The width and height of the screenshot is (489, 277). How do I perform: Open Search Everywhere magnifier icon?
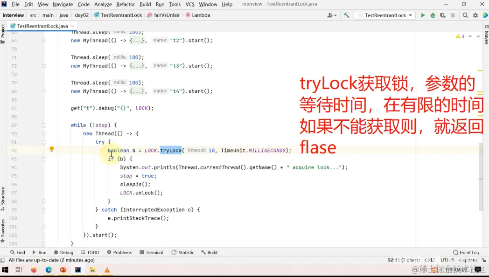point(465,15)
